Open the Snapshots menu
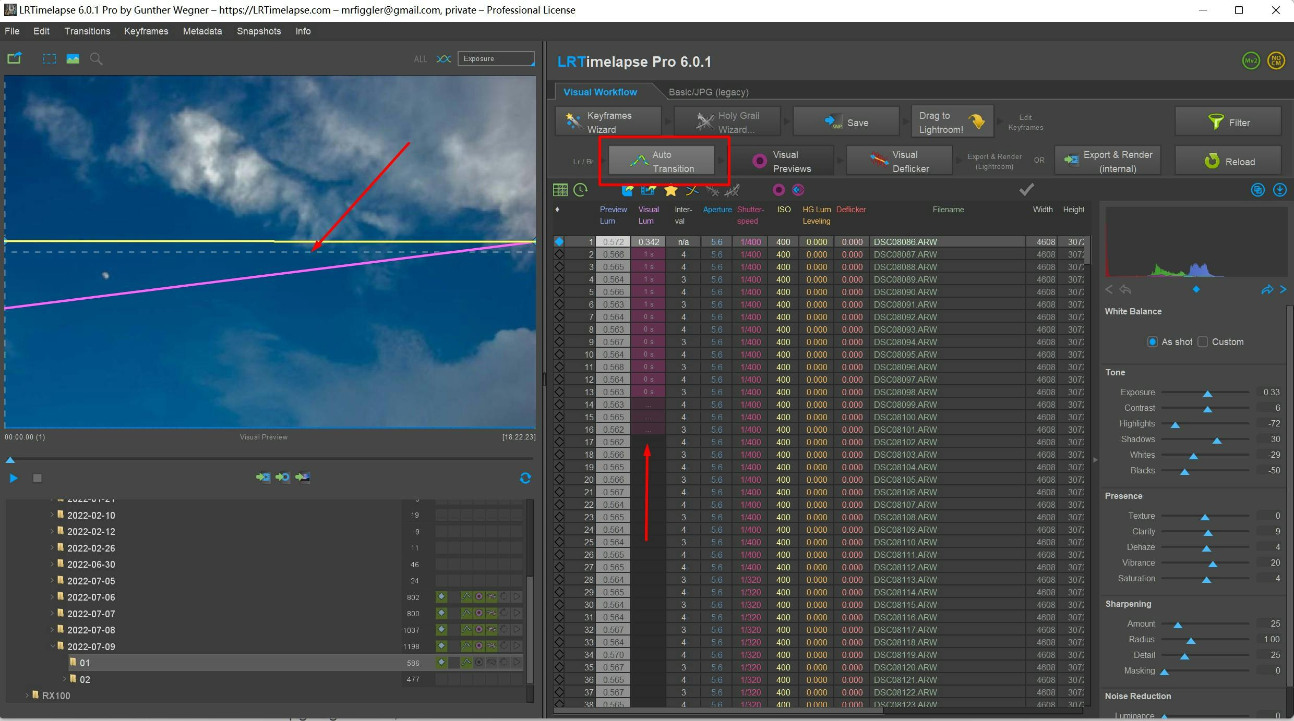Screen dimensions: 1294x721 (259, 31)
